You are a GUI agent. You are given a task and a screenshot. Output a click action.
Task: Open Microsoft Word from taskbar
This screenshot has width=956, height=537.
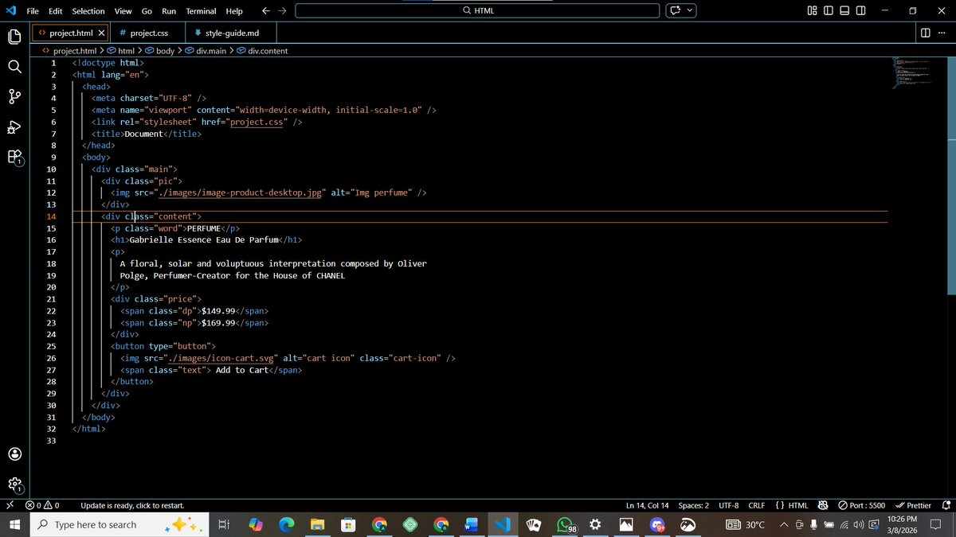tap(471, 524)
